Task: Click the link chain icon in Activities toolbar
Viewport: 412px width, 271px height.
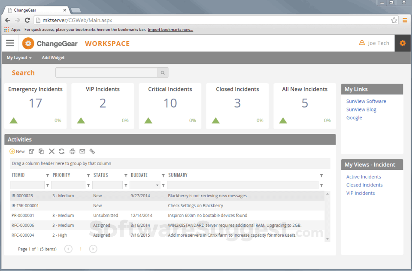Action: (x=92, y=151)
